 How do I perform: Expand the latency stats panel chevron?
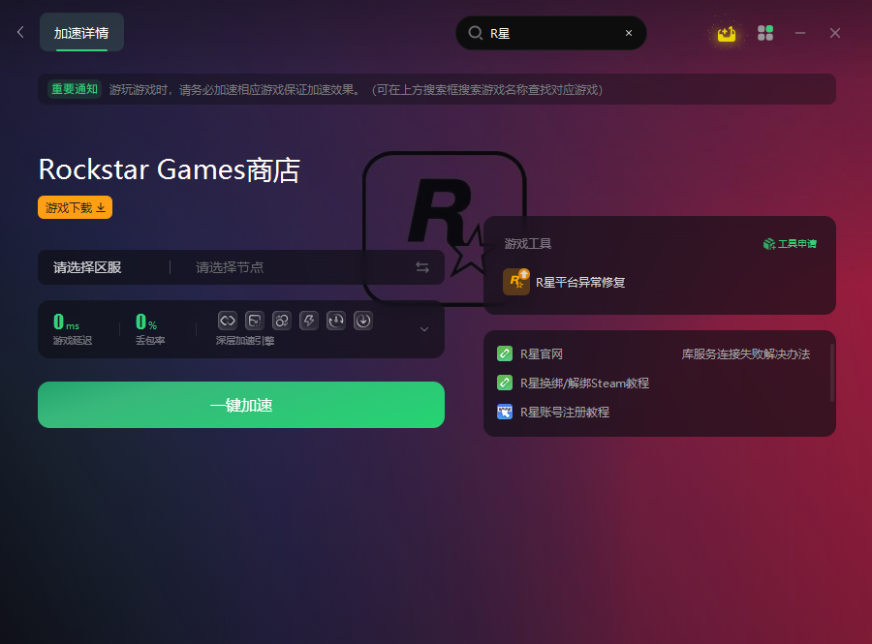(424, 329)
